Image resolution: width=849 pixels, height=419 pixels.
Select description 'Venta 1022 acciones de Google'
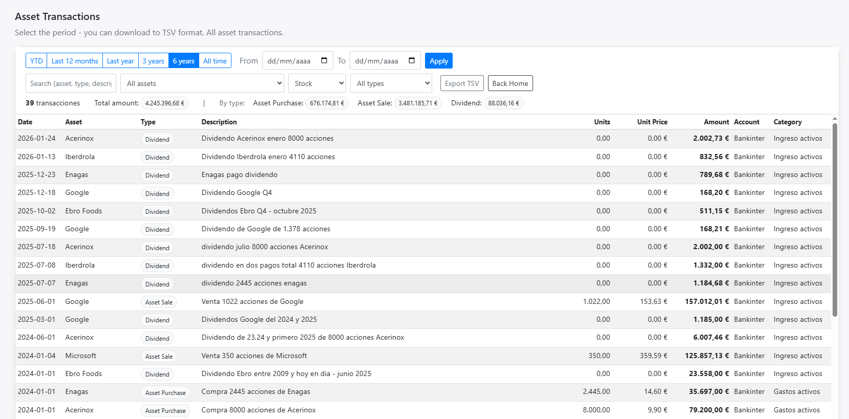pyautogui.click(x=252, y=301)
